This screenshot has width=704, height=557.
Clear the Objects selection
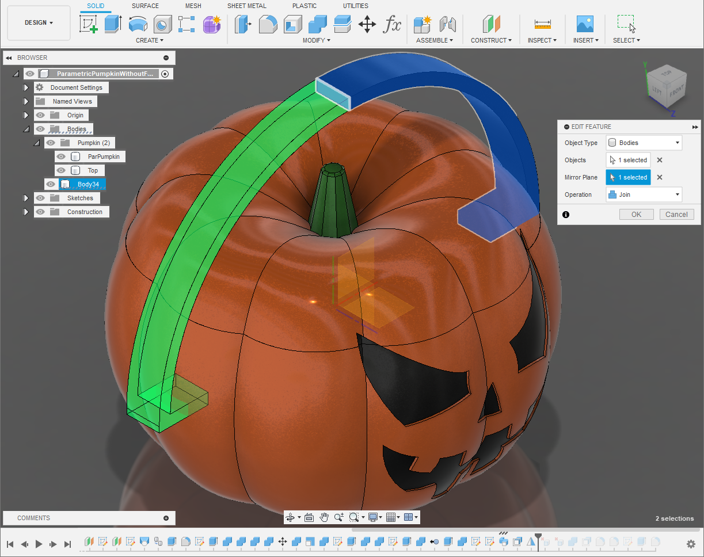click(x=660, y=161)
